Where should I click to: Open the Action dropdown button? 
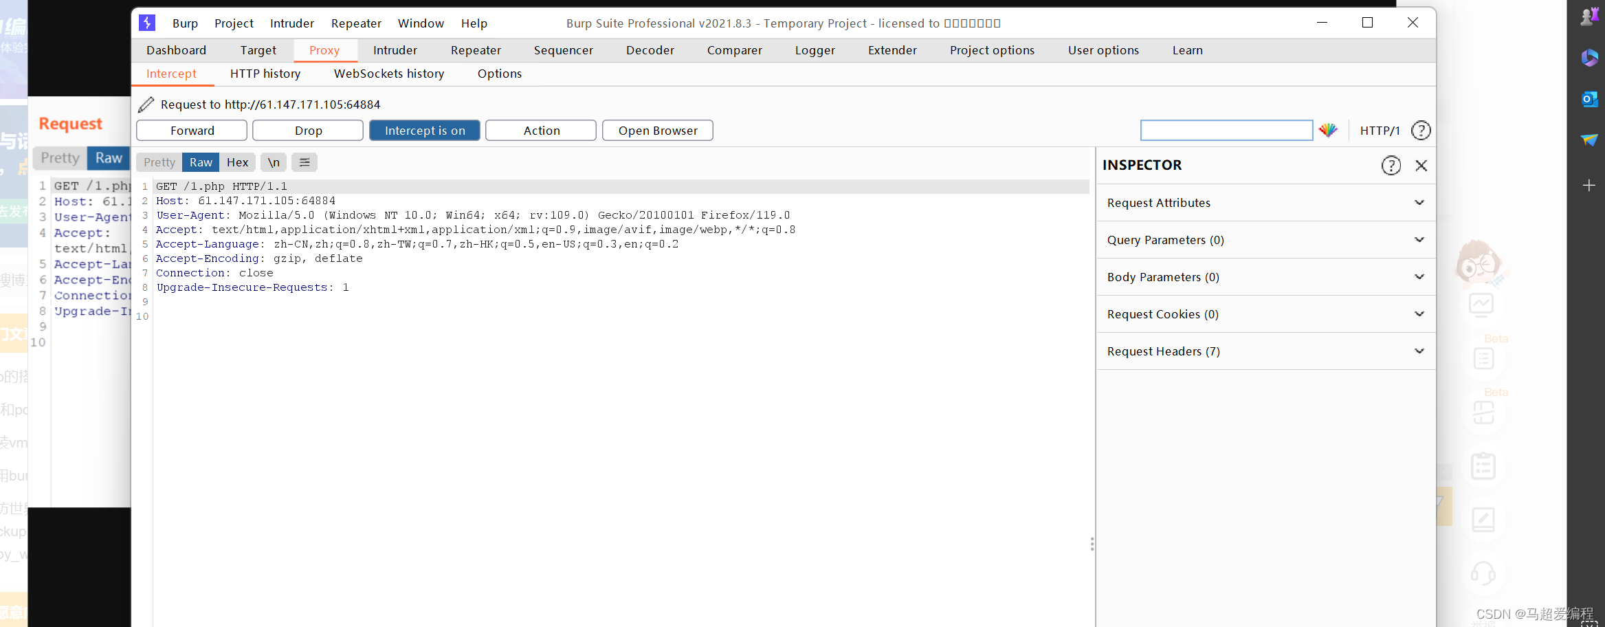click(541, 131)
